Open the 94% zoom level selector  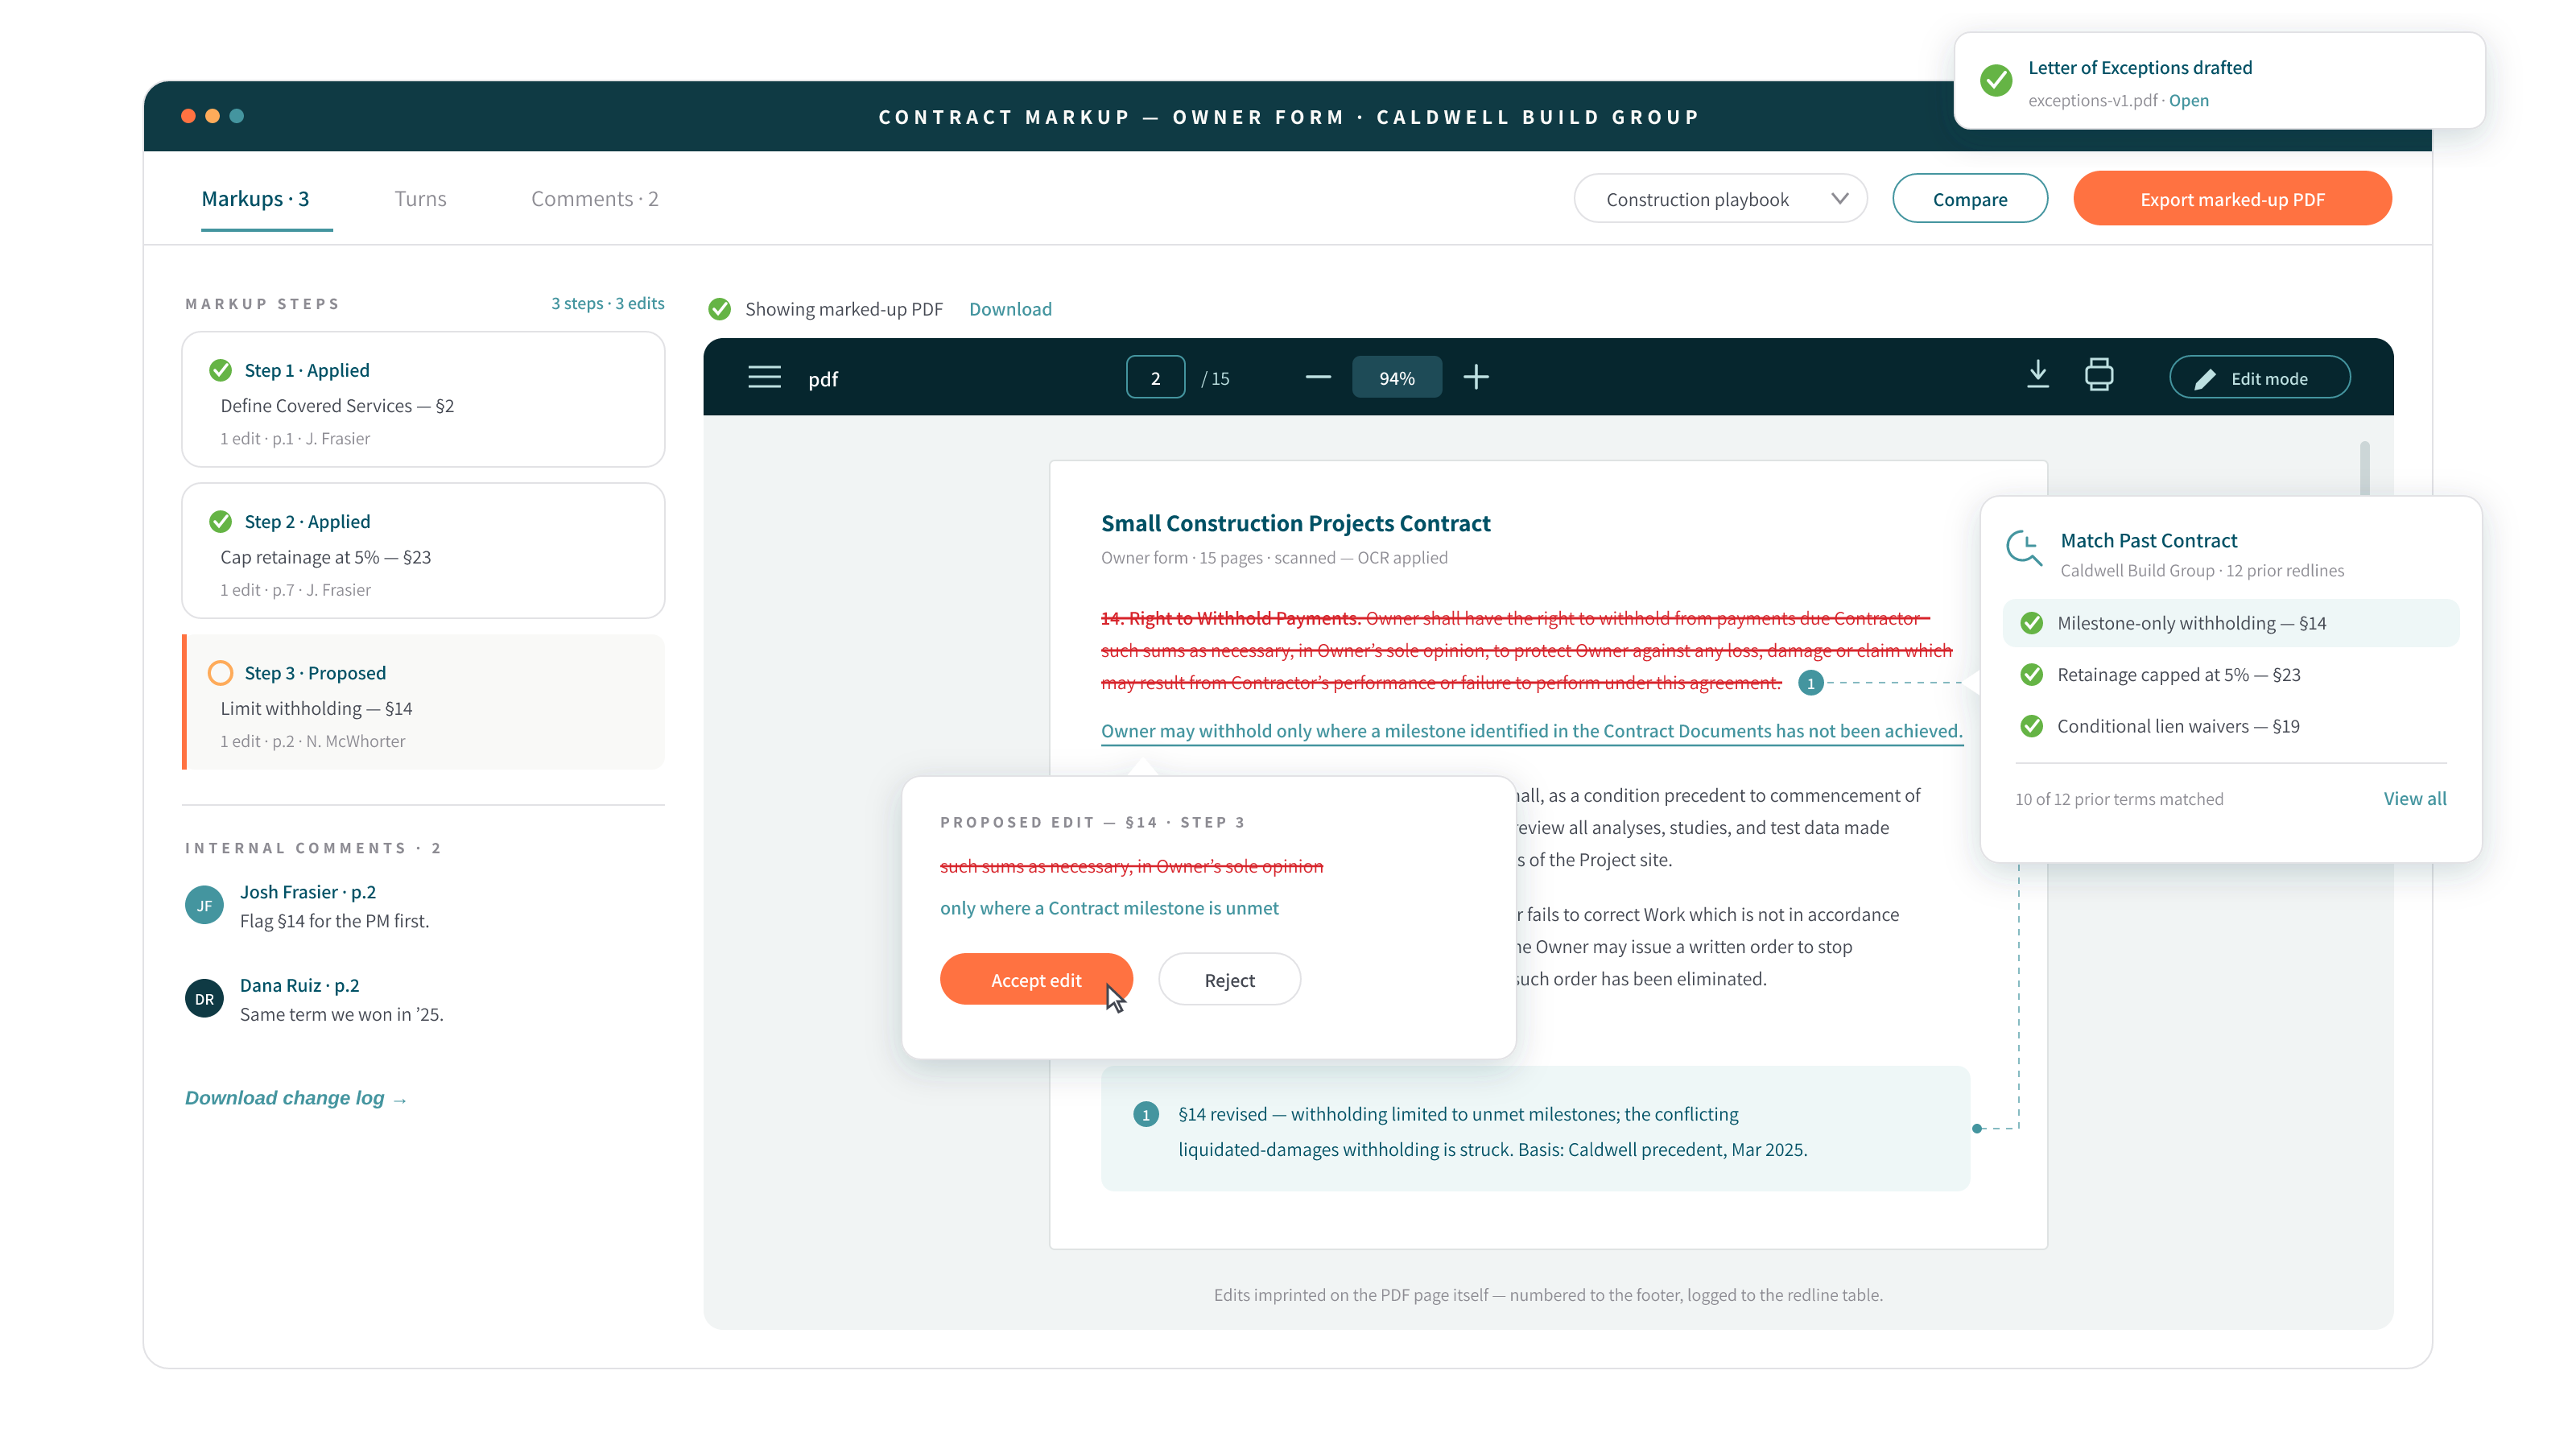1396,377
